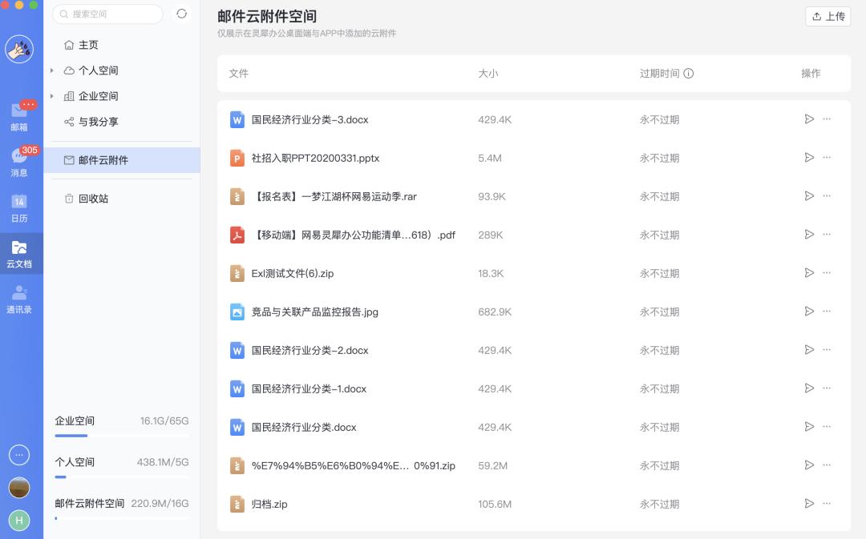
Task: Click the refresh icon beside the search box
Action: tap(183, 14)
